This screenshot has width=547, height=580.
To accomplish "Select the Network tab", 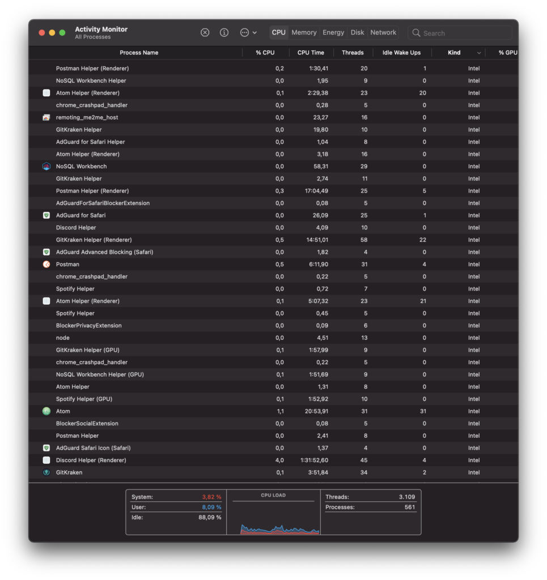I will pyautogui.click(x=383, y=33).
